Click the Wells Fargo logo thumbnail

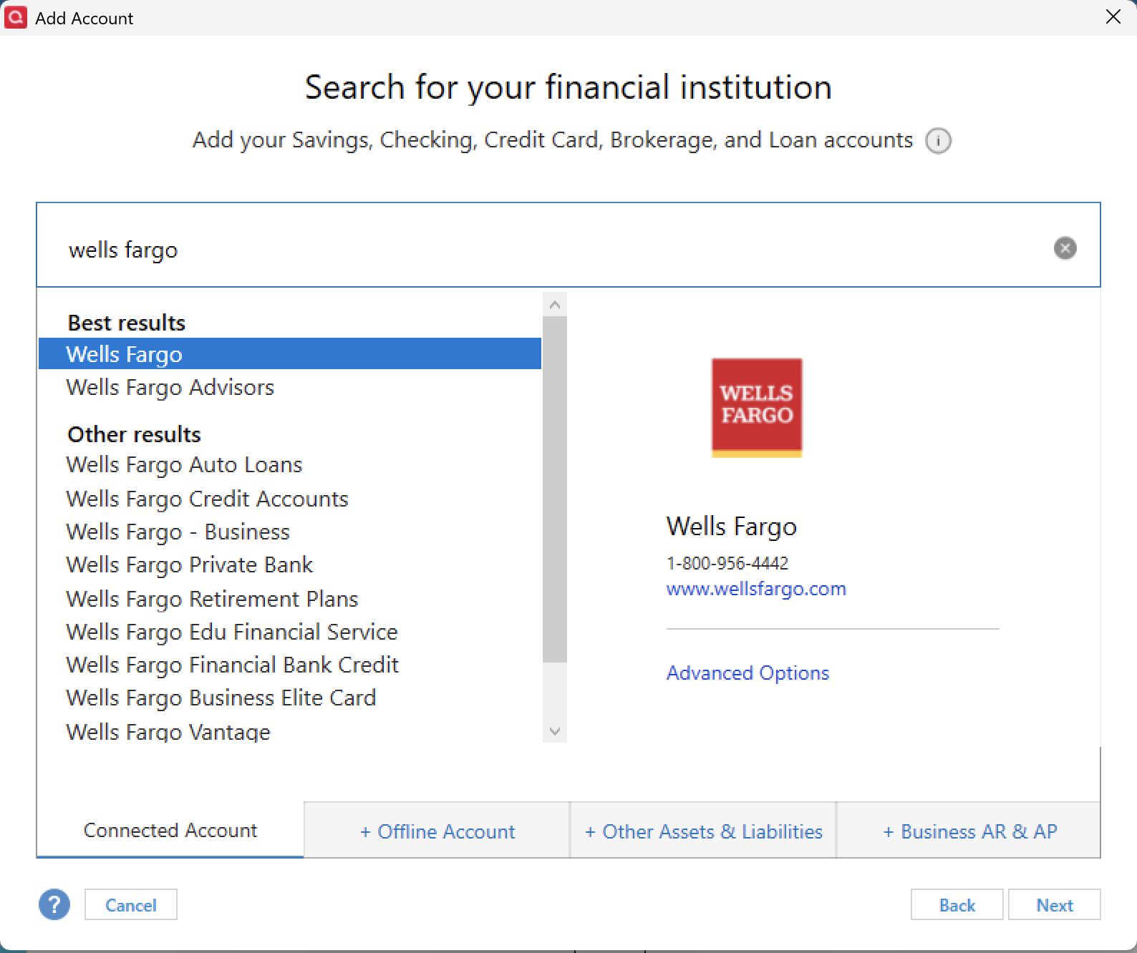756,406
